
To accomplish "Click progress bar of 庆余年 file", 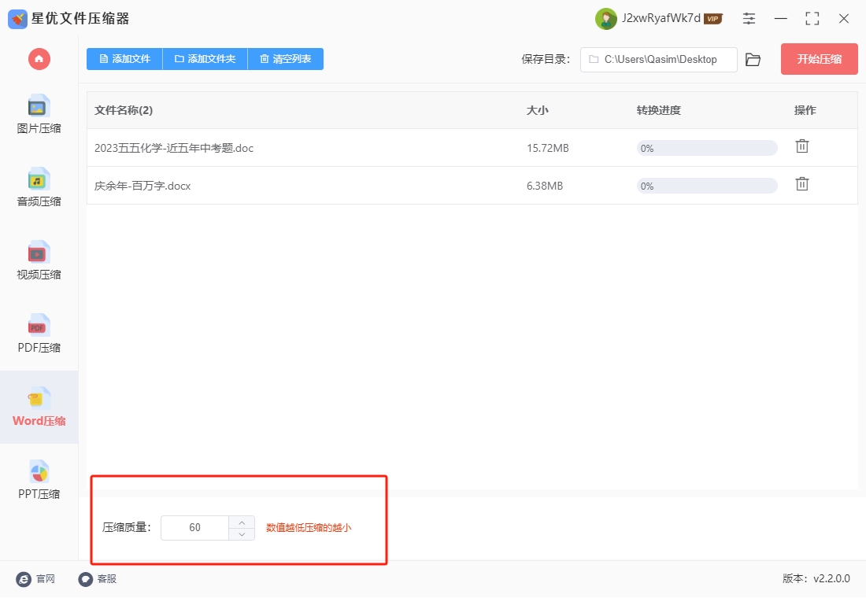I will click(707, 186).
